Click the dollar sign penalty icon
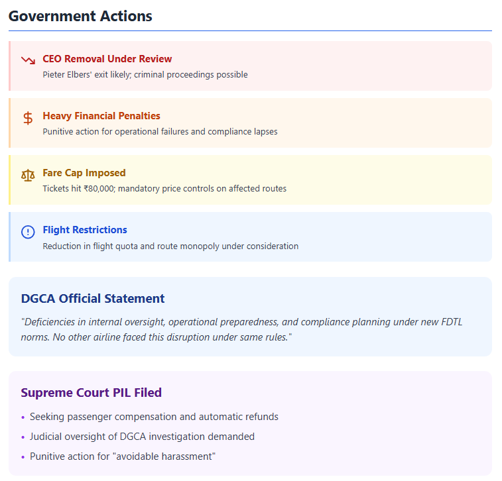This screenshot has width=502, height=481. (28, 118)
